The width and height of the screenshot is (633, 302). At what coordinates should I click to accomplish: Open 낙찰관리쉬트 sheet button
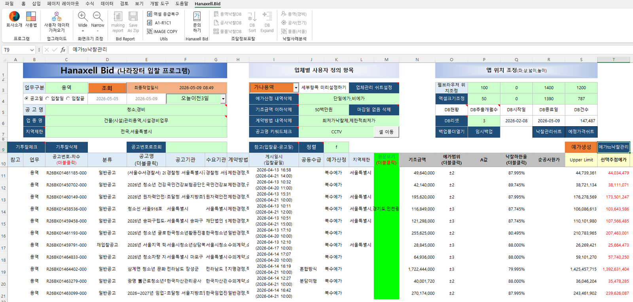(x=549, y=132)
